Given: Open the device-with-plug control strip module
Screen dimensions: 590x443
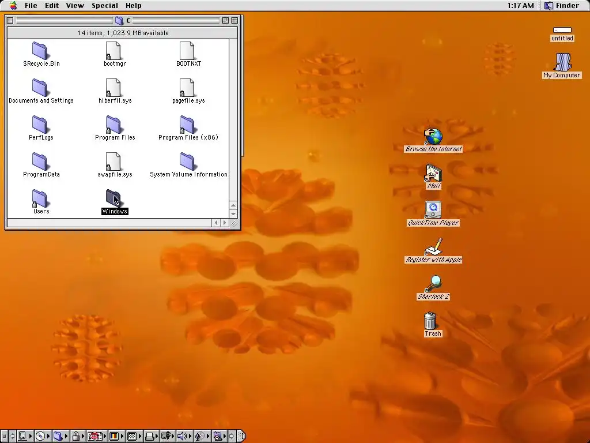Looking at the screenshot, I should tap(168, 436).
